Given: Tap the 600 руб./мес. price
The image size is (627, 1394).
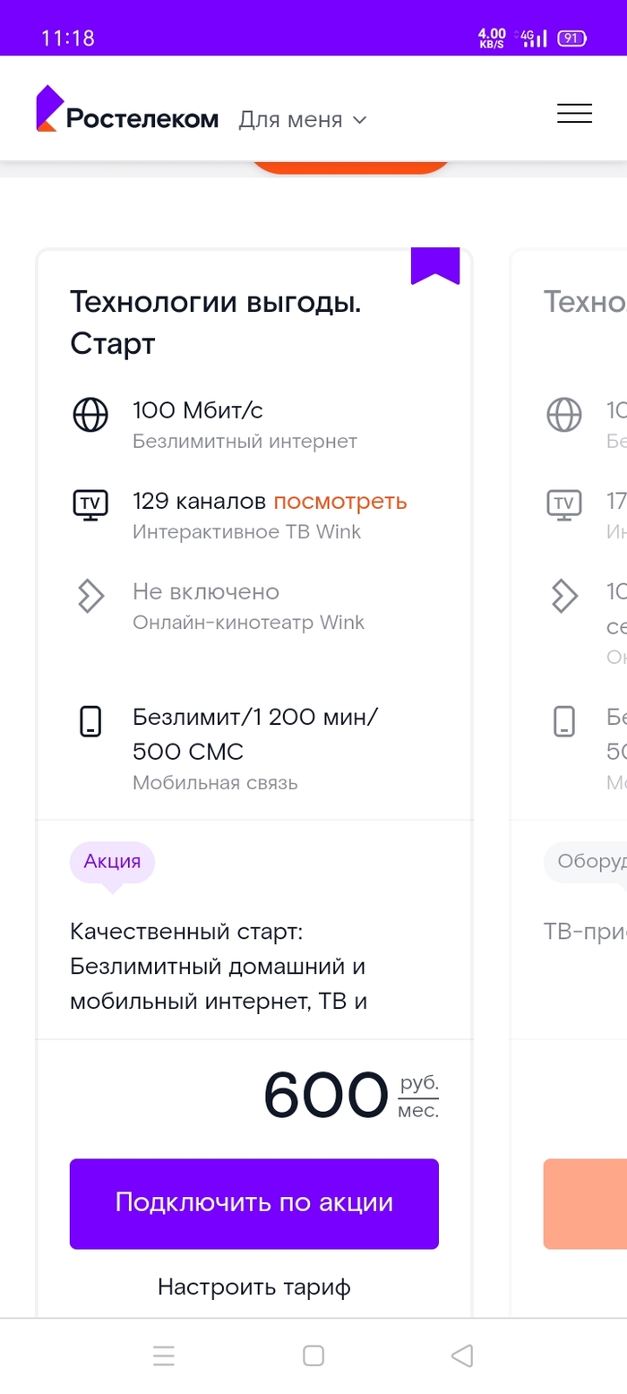Looking at the screenshot, I should (x=351, y=1096).
